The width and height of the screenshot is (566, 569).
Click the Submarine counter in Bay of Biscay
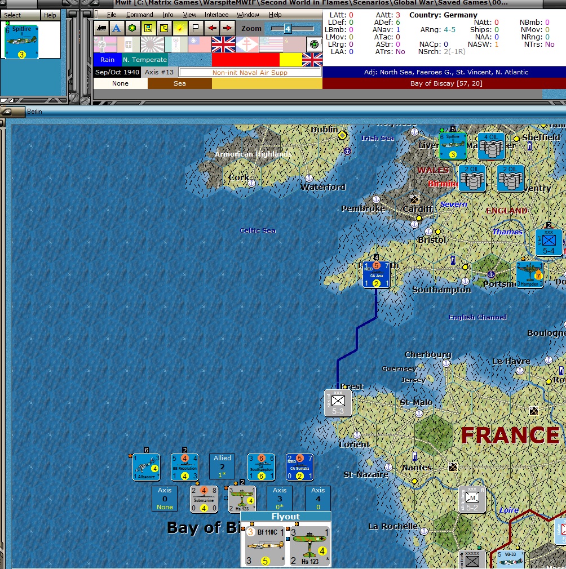pos(204,499)
